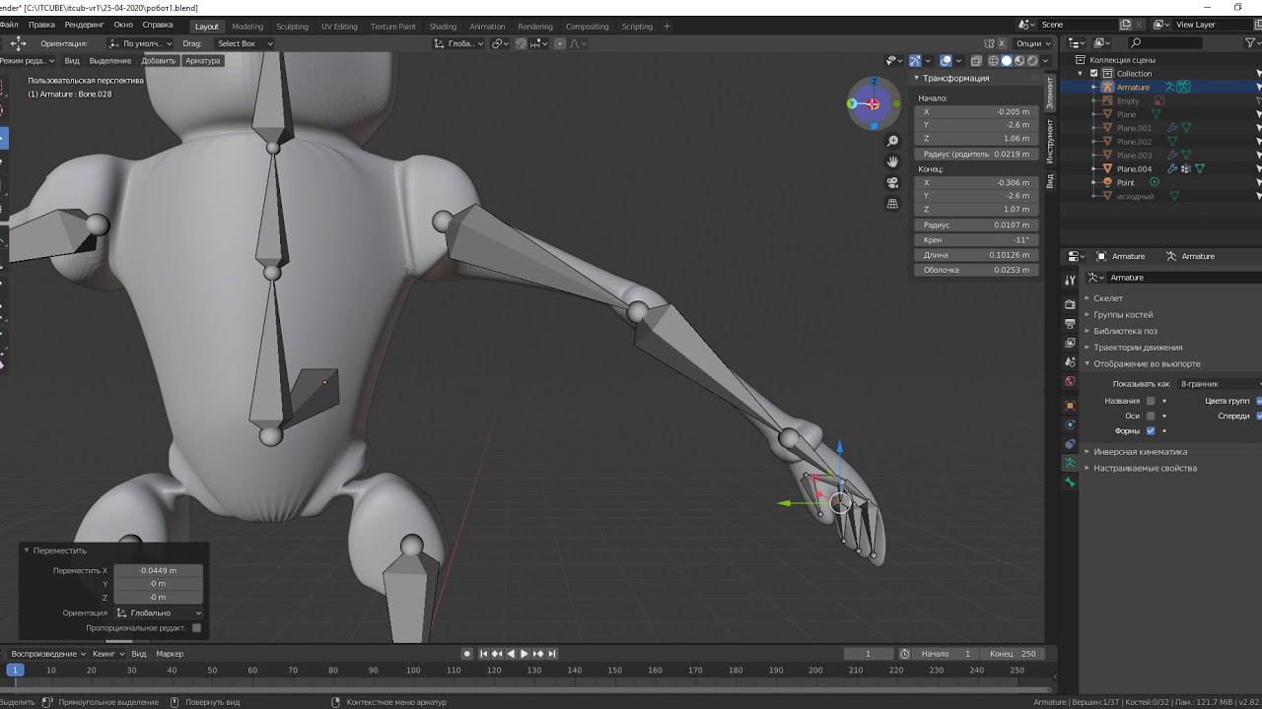Open the Tool properties wrench icon
Screen dimensions: 1262x709
(1070, 281)
